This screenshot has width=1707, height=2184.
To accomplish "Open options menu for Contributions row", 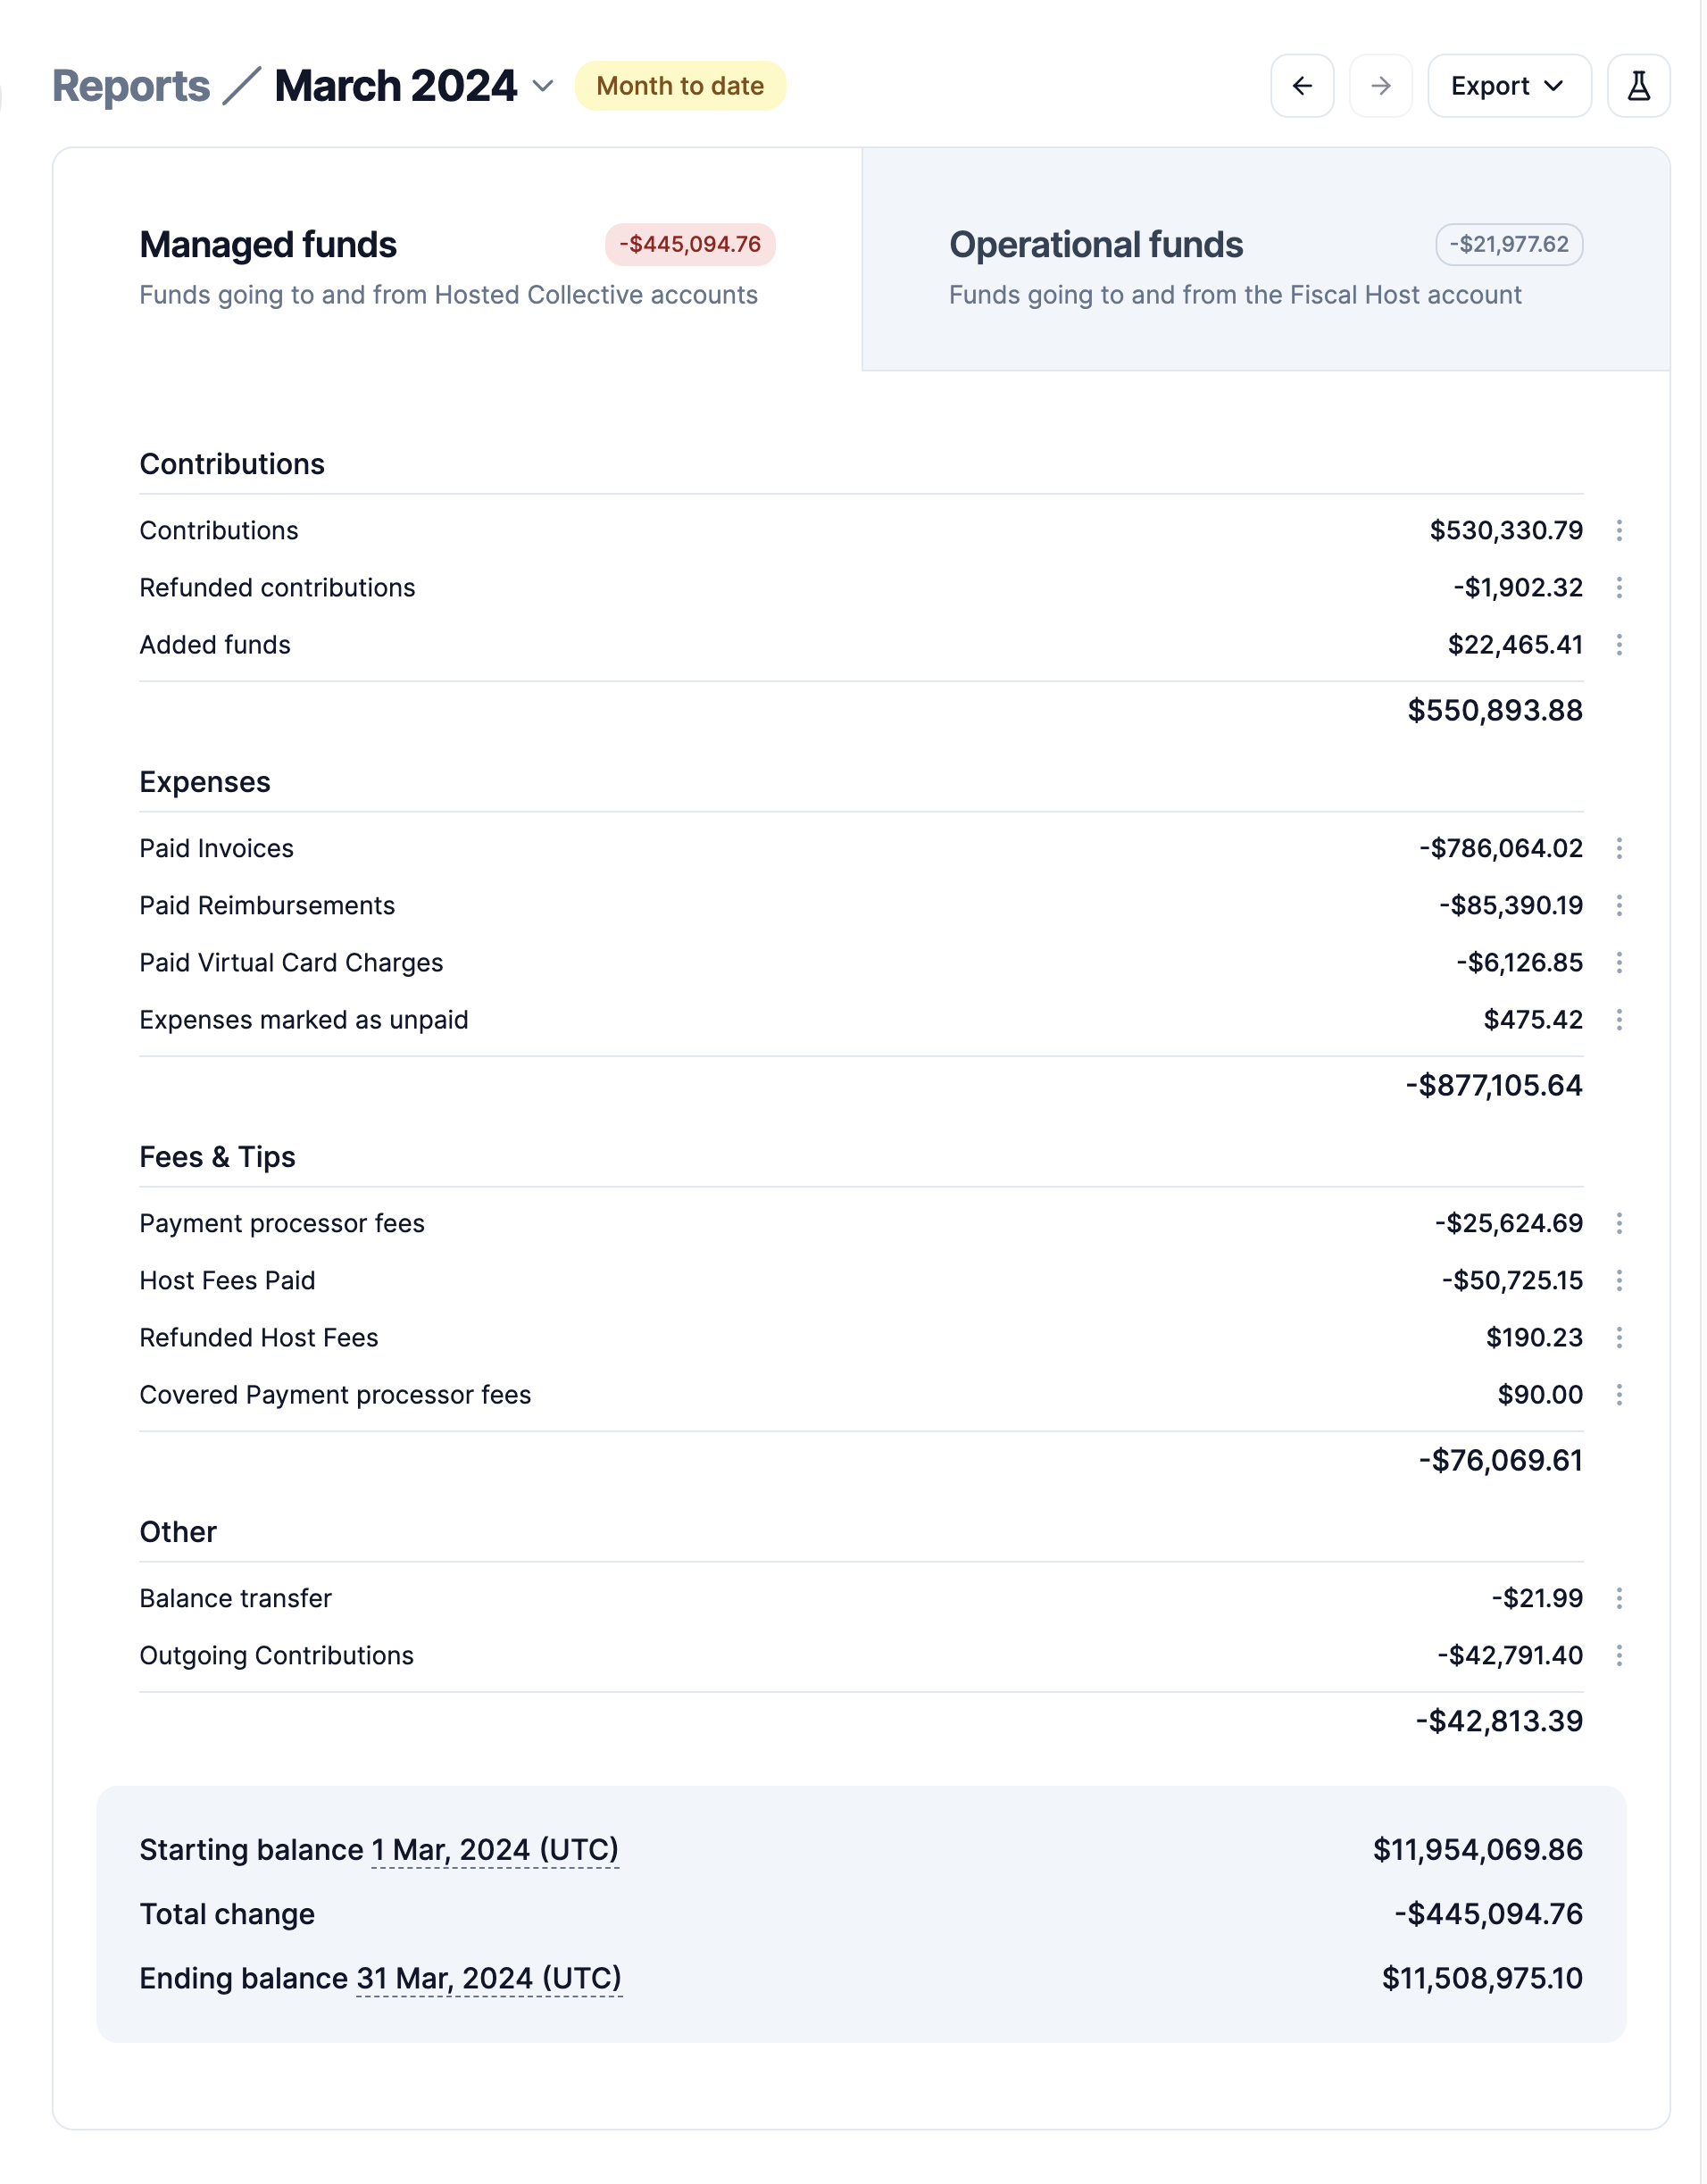I will (1618, 530).
